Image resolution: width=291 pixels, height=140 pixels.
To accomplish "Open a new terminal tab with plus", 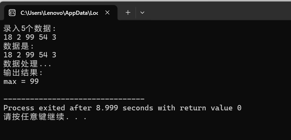I will 128,13.
